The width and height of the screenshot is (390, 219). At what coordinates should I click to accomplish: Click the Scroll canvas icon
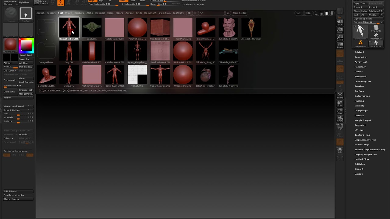(340, 23)
